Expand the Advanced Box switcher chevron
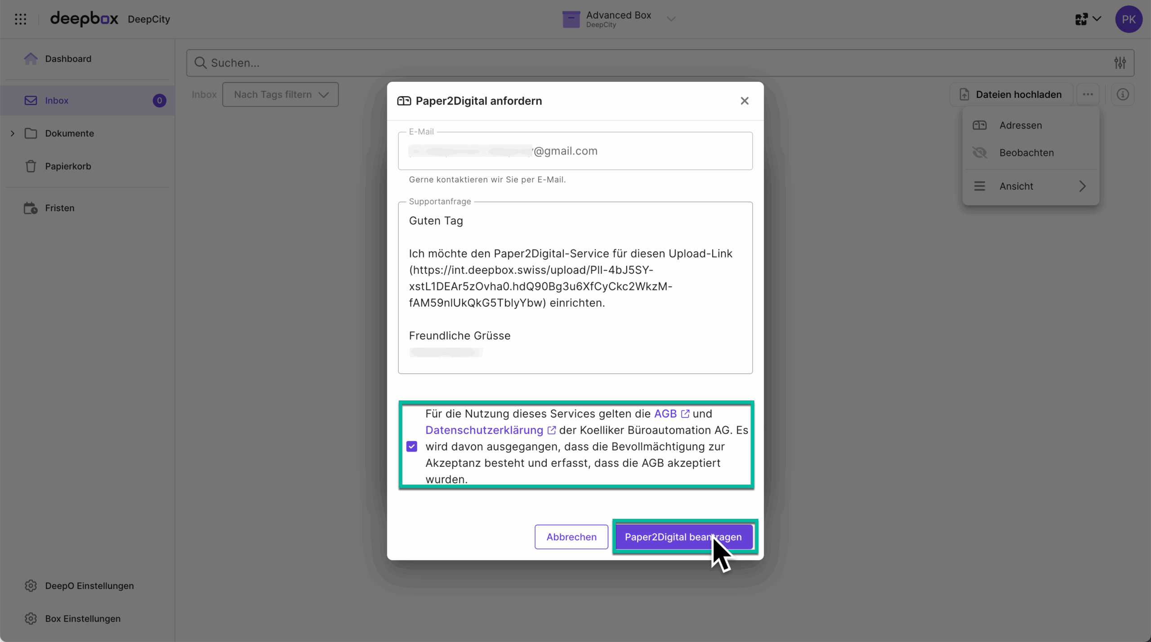Screen dimensions: 1151x642 point(671,19)
